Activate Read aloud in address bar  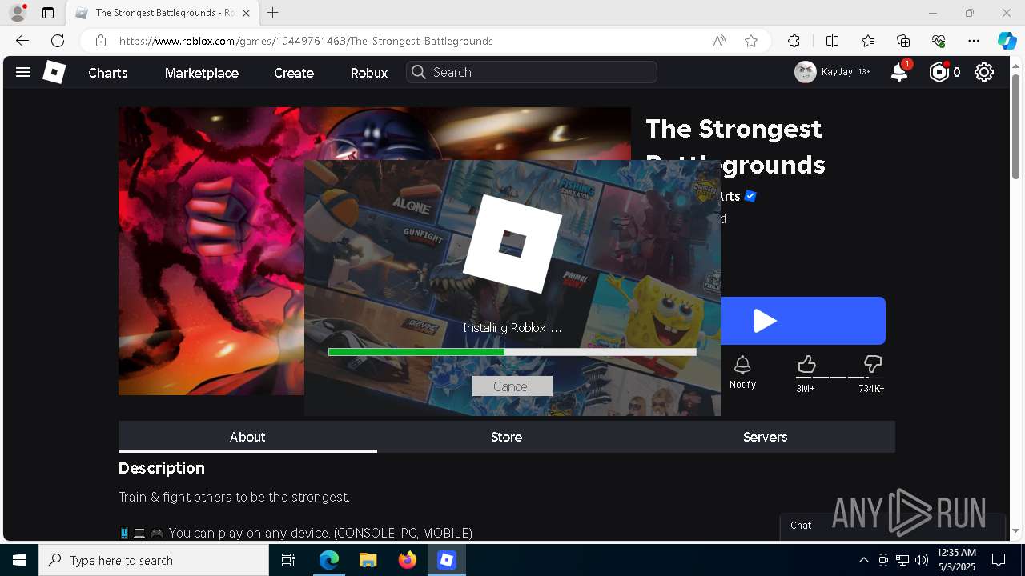pos(719,41)
